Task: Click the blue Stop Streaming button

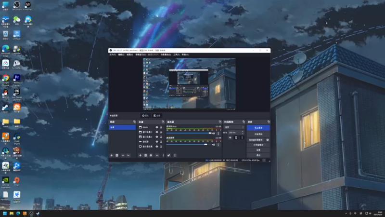Action: click(258, 128)
